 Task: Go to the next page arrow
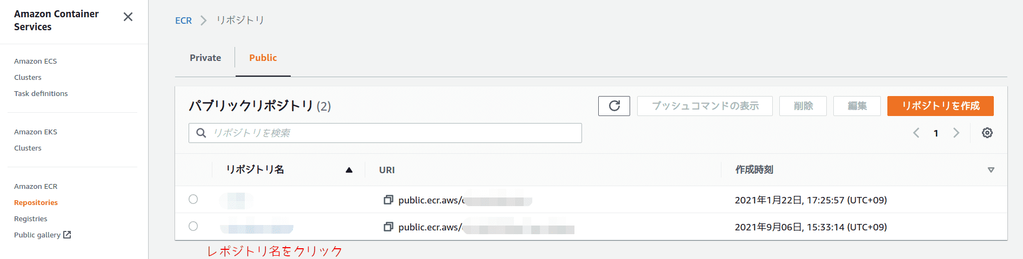[x=956, y=133]
